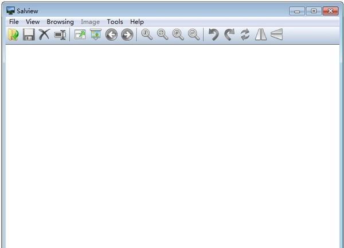
Task: Flip the image vertically icon
Action: click(x=277, y=34)
